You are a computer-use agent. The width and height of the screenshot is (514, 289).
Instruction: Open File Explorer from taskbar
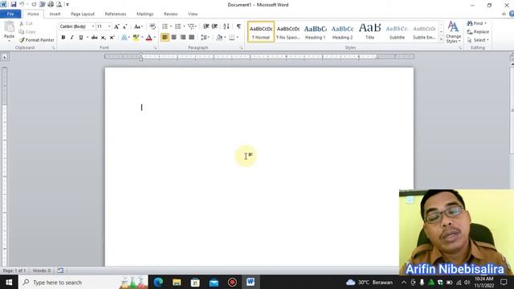(x=177, y=282)
